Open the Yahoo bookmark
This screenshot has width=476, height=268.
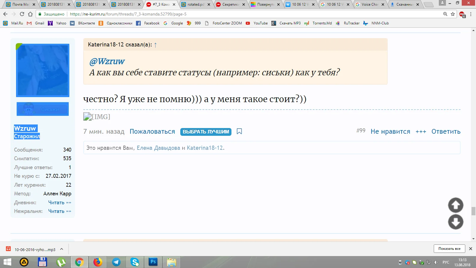(57, 23)
